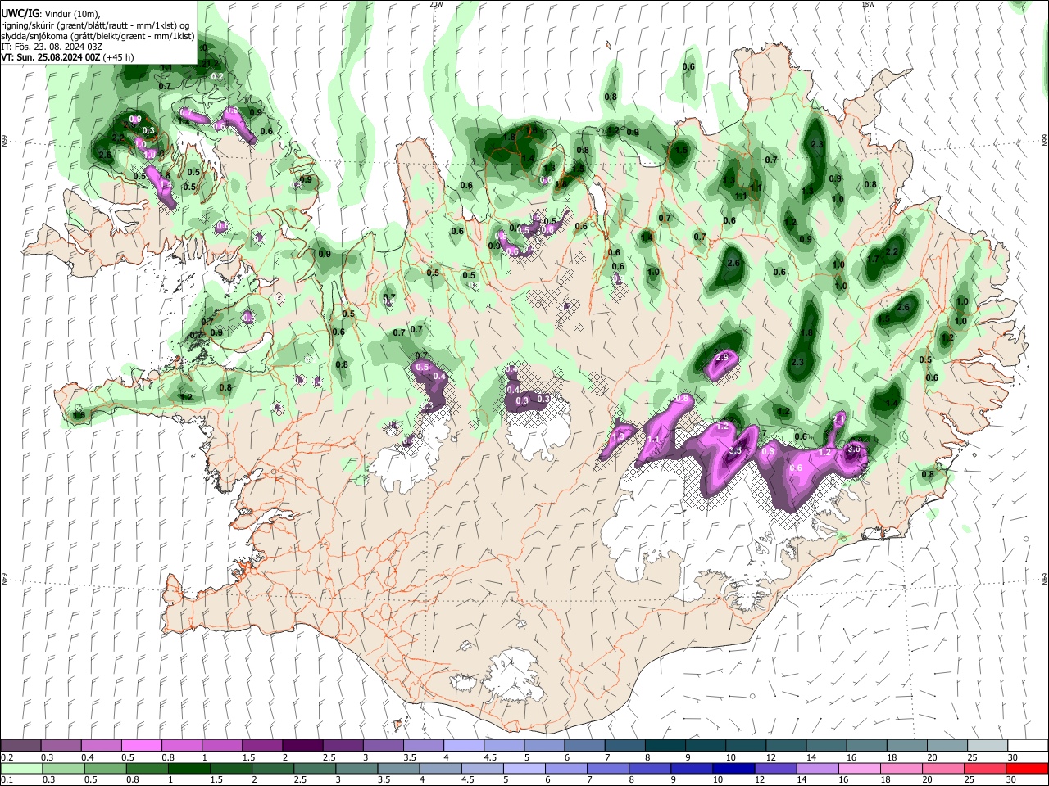Click the 'UWC/IG: Vindur (10m),' title line
The height and width of the screenshot is (786, 1049).
(50, 14)
